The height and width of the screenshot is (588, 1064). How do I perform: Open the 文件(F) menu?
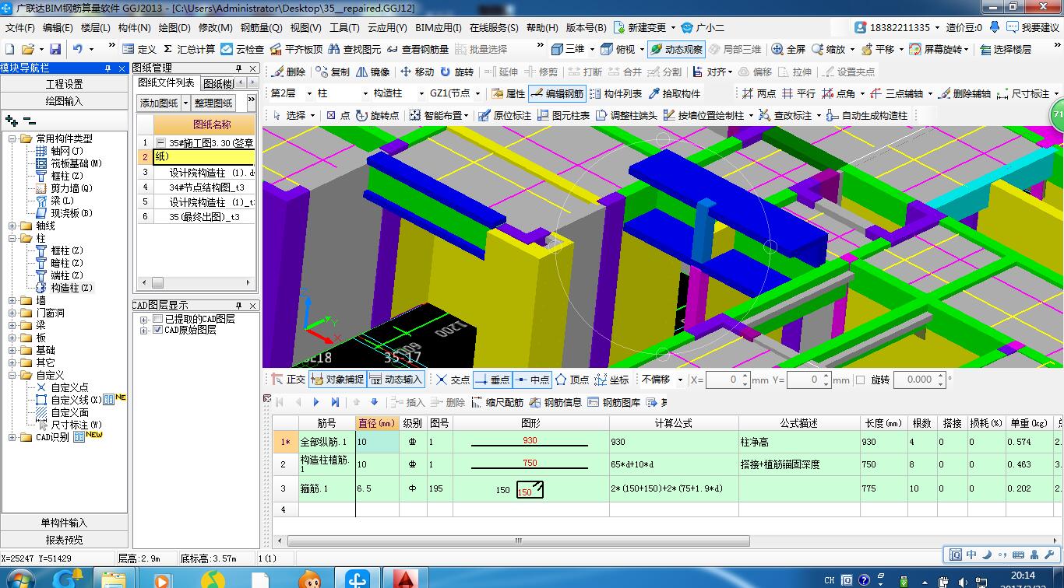[x=20, y=27]
